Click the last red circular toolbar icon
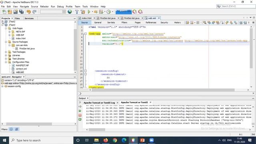 tap(140, 12)
